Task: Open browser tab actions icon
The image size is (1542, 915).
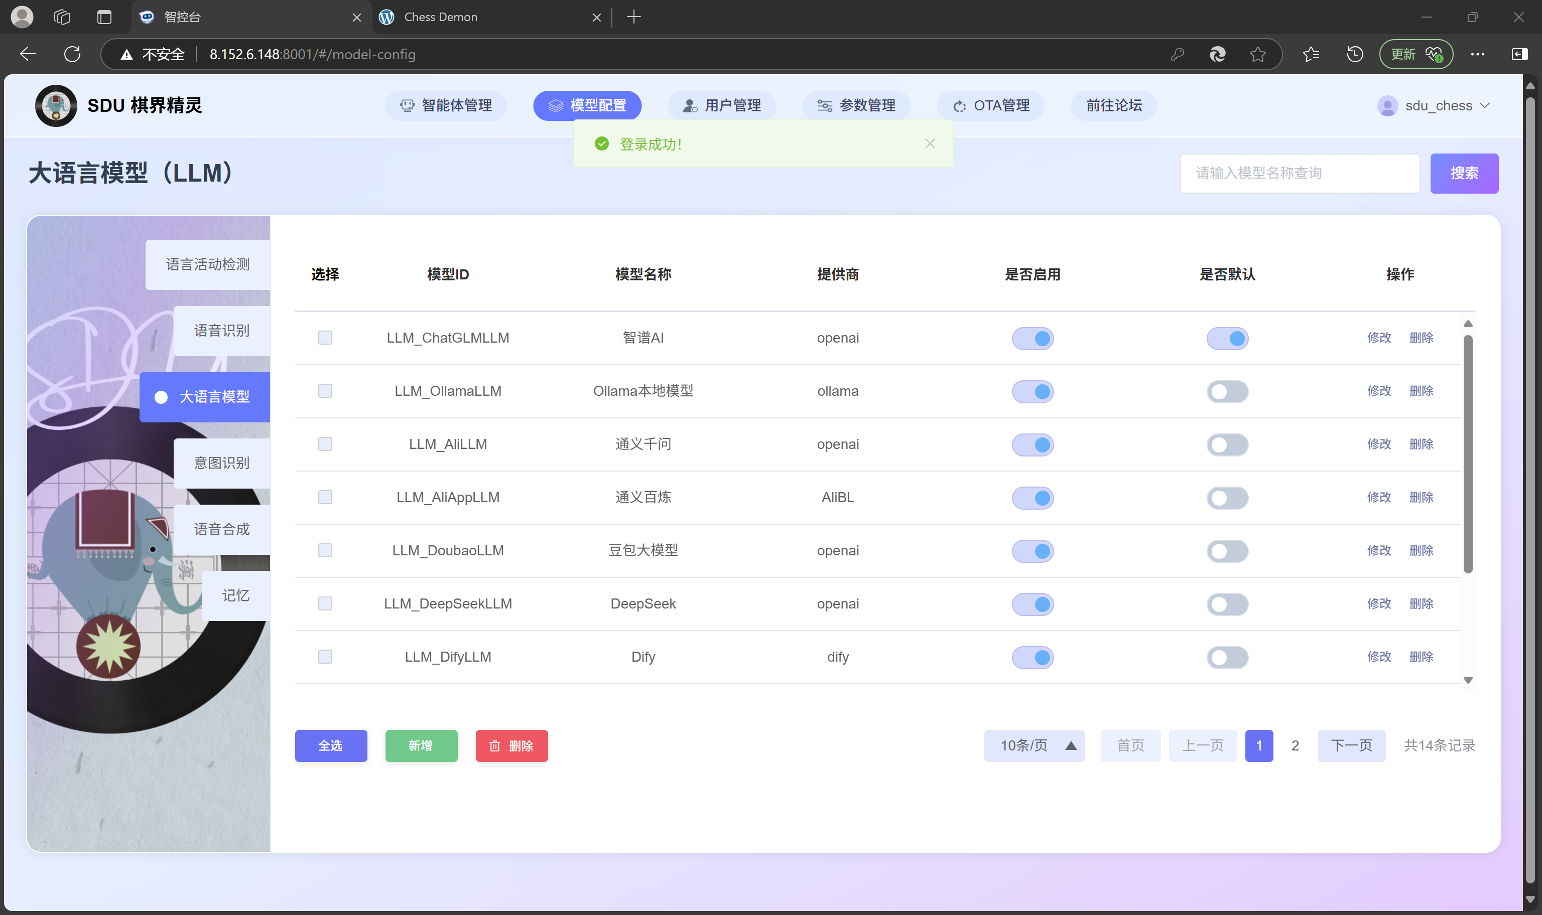Action: [x=104, y=17]
